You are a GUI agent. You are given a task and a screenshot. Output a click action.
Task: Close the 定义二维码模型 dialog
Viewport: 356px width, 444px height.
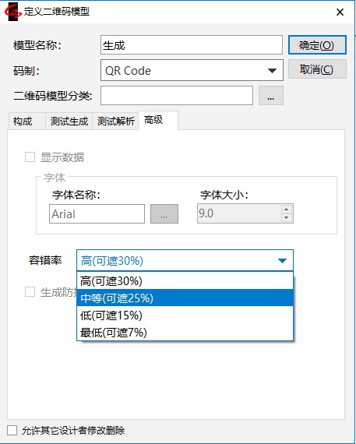[340, 12]
